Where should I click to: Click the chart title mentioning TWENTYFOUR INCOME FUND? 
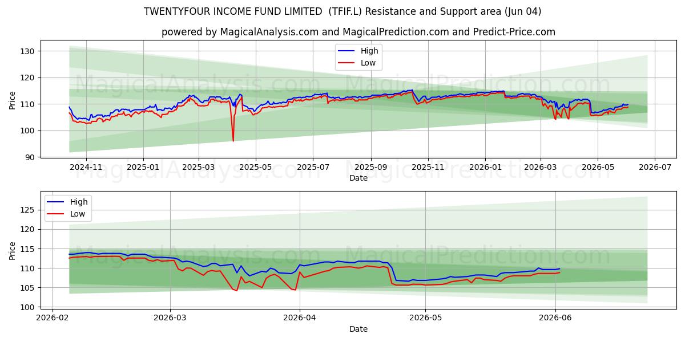tap(342, 11)
